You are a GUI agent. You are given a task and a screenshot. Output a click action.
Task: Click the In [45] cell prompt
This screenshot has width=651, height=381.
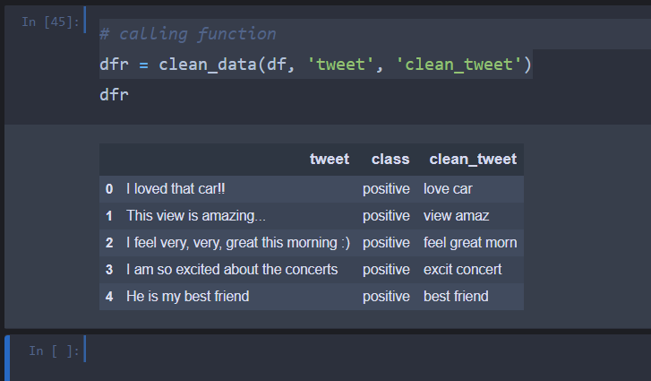[x=49, y=20]
